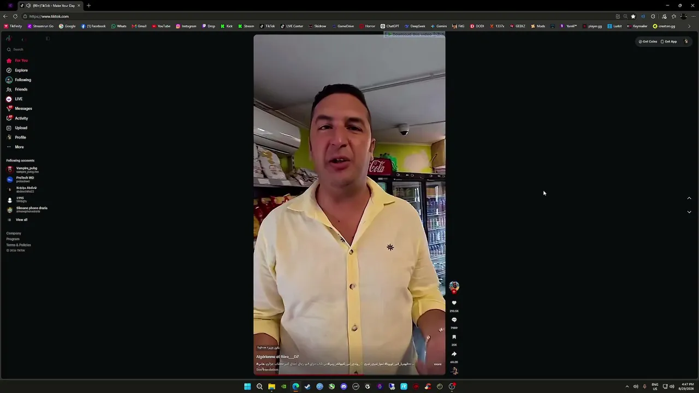This screenshot has width=699, height=393.
Task: Click the browser address bar URL
Action: click(x=49, y=16)
